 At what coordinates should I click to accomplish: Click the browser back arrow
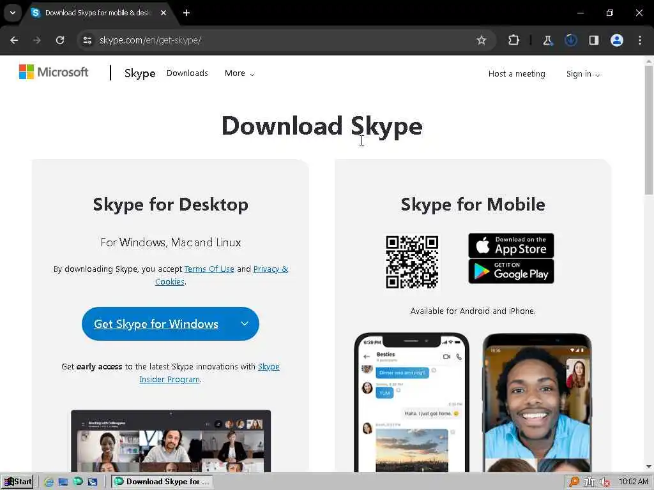14,40
